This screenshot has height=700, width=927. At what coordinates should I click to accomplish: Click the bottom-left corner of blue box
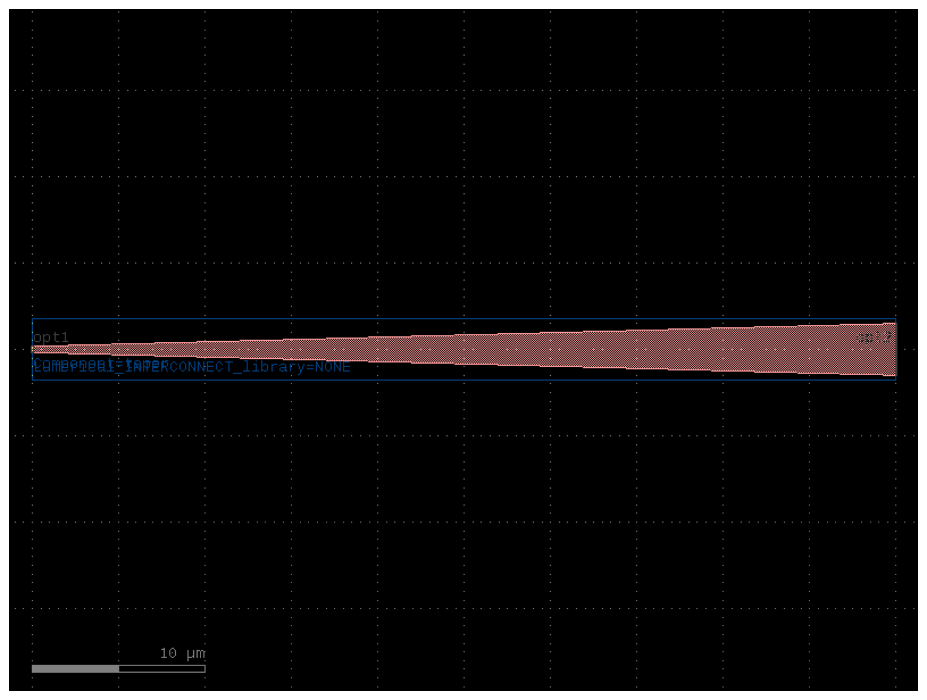tap(32, 380)
